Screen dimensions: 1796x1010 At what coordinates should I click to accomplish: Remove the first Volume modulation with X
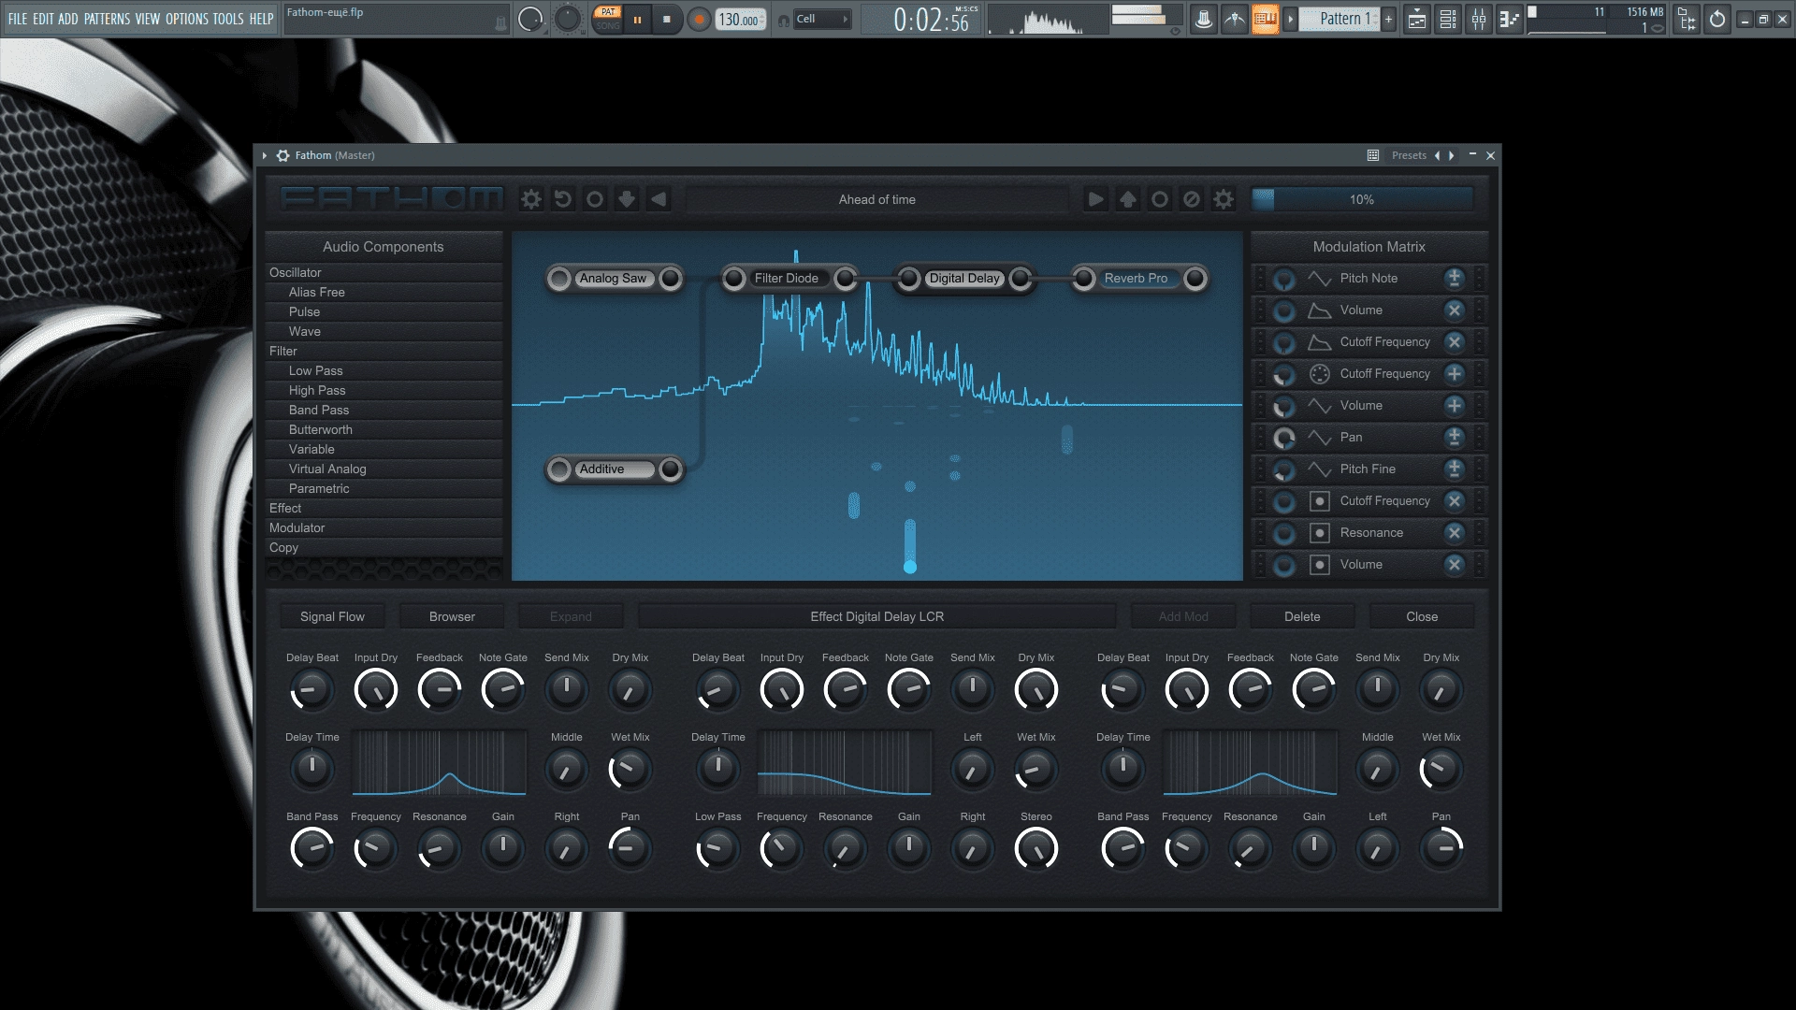[x=1454, y=310]
